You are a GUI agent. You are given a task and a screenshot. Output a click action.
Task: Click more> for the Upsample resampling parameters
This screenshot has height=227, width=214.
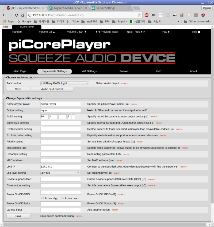click(x=126, y=154)
